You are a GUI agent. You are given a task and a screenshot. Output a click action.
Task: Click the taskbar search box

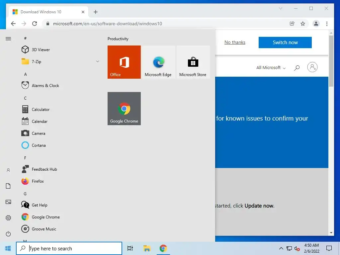point(69,248)
